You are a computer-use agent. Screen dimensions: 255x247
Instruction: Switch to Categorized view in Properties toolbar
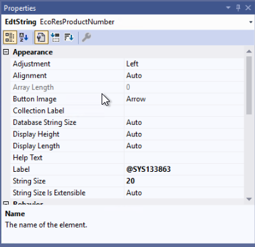pyautogui.click(x=10, y=37)
